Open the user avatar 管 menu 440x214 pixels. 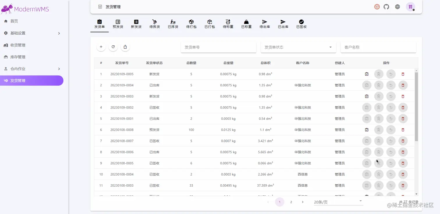pos(410,7)
